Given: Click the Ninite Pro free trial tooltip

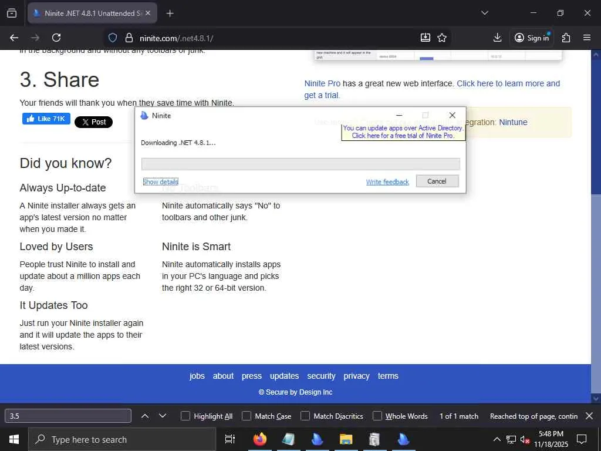Looking at the screenshot, I should pos(403,132).
